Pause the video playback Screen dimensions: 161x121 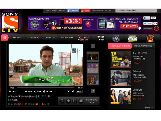point(13,91)
